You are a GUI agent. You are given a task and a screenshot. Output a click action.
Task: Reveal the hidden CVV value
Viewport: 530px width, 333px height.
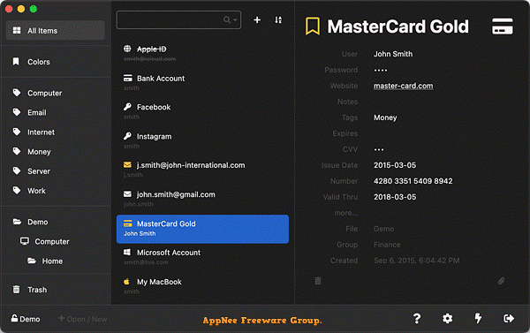tap(379, 149)
